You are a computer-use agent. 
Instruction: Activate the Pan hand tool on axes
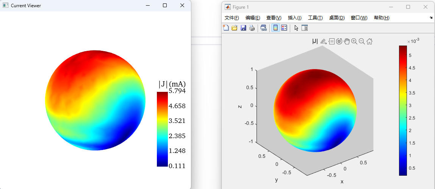347,41
